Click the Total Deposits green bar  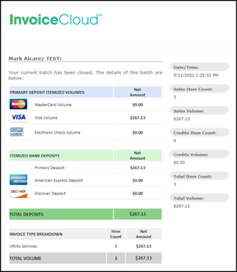[x=85, y=214]
